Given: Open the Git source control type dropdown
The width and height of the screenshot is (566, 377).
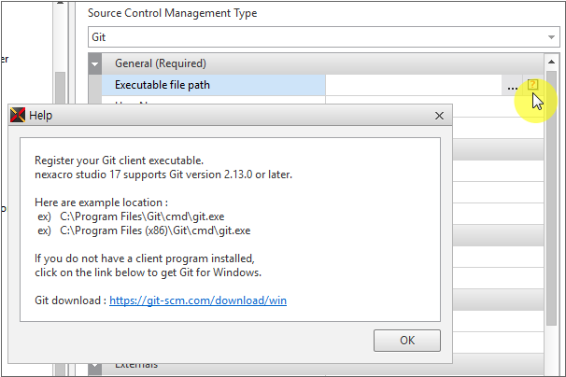Looking at the screenshot, I should [550, 38].
